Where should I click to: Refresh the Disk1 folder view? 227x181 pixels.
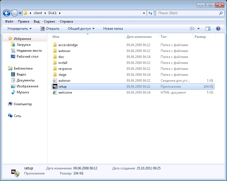pos(150,13)
